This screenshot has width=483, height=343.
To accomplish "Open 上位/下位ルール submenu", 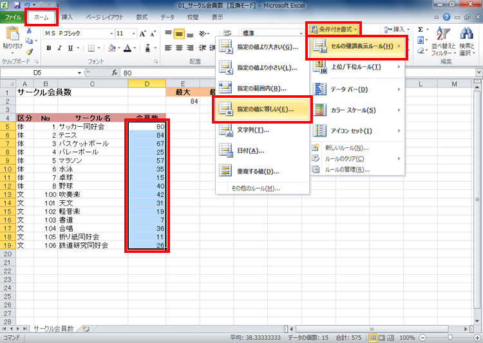I will pyautogui.click(x=357, y=67).
